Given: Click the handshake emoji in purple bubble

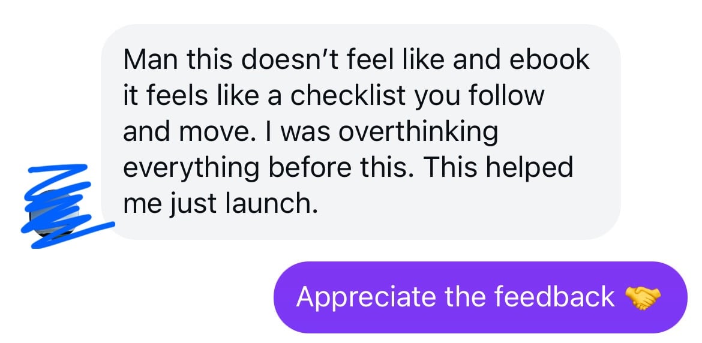Looking at the screenshot, I should pyautogui.click(x=643, y=297).
